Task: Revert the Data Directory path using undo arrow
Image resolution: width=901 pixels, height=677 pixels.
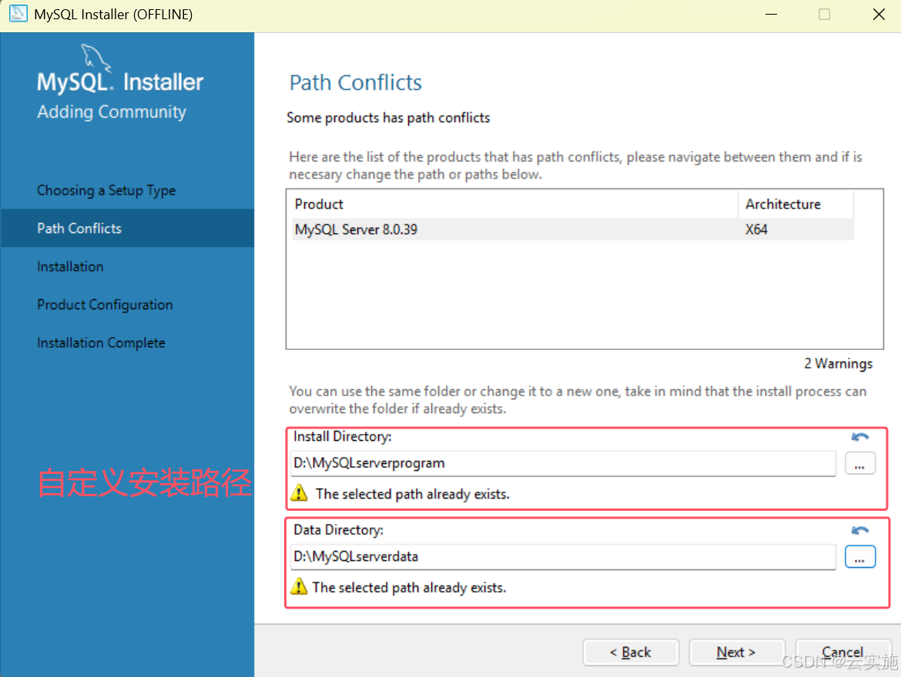Action: [859, 530]
